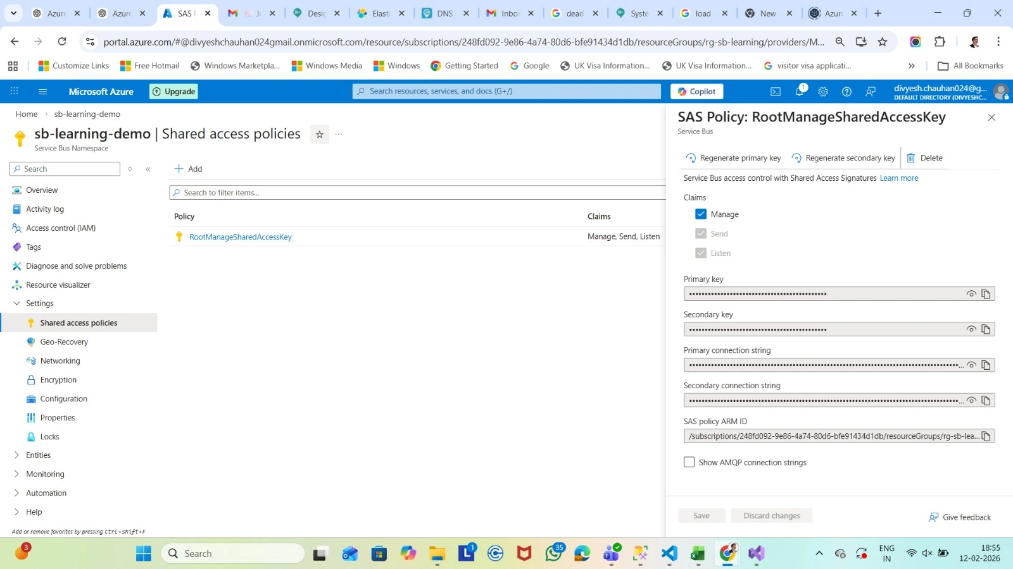Open Copilot in Azure
The height and width of the screenshot is (569, 1013).
696,92
